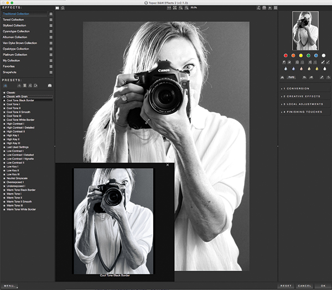Click the export preset icon
The width and height of the screenshot is (332, 290).
point(36,86)
